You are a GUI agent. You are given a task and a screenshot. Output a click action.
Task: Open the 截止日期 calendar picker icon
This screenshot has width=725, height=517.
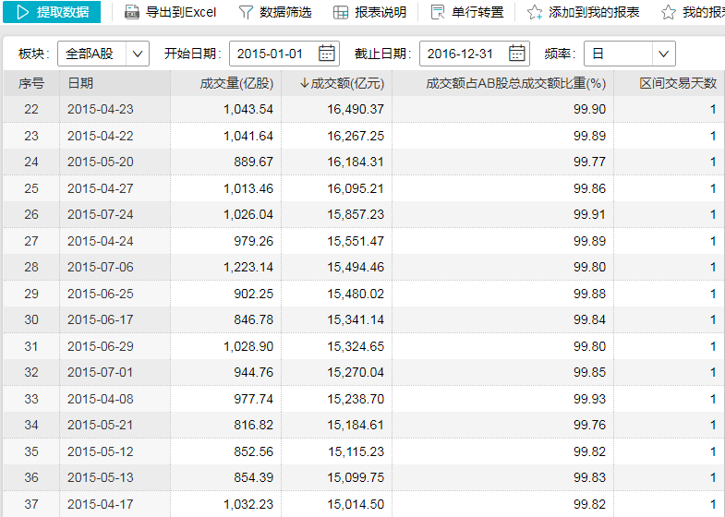(516, 54)
